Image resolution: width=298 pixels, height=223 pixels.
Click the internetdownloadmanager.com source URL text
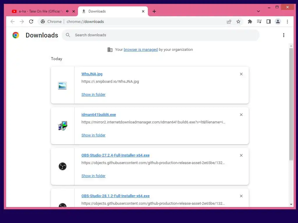(153, 122)
